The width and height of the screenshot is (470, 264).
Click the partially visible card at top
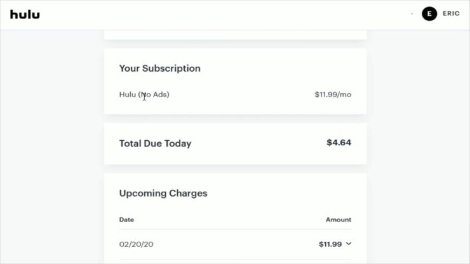235,34
